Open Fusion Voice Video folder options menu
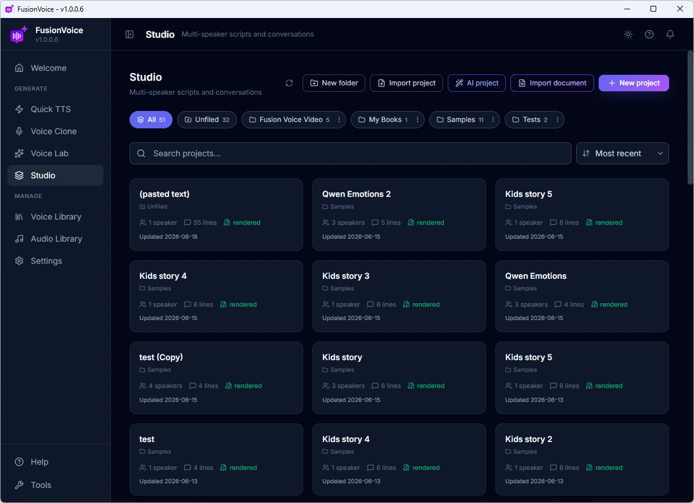This screenshot has height=503, width=694. click(339, 120)
